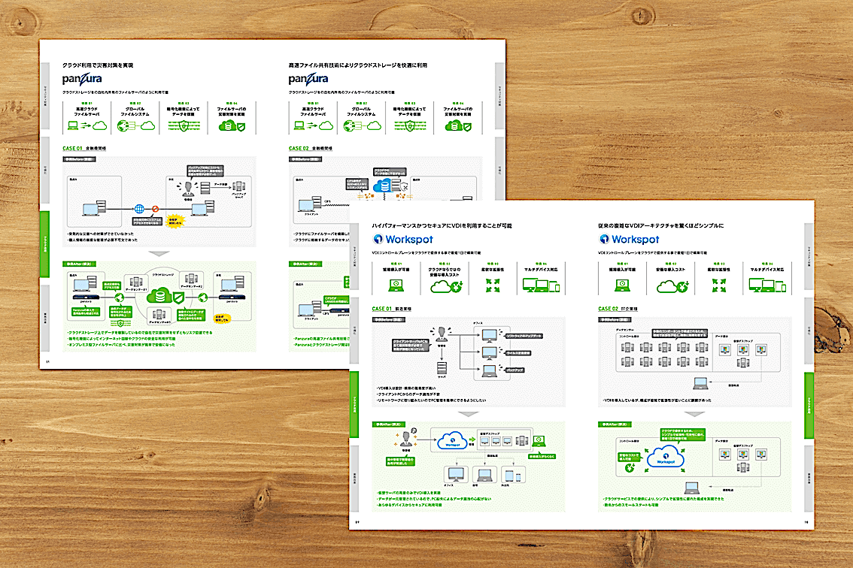Click the Workspot cloud in CASE 02 After diagram
Viewport: 853px width, 568px height.
(665, 457)
